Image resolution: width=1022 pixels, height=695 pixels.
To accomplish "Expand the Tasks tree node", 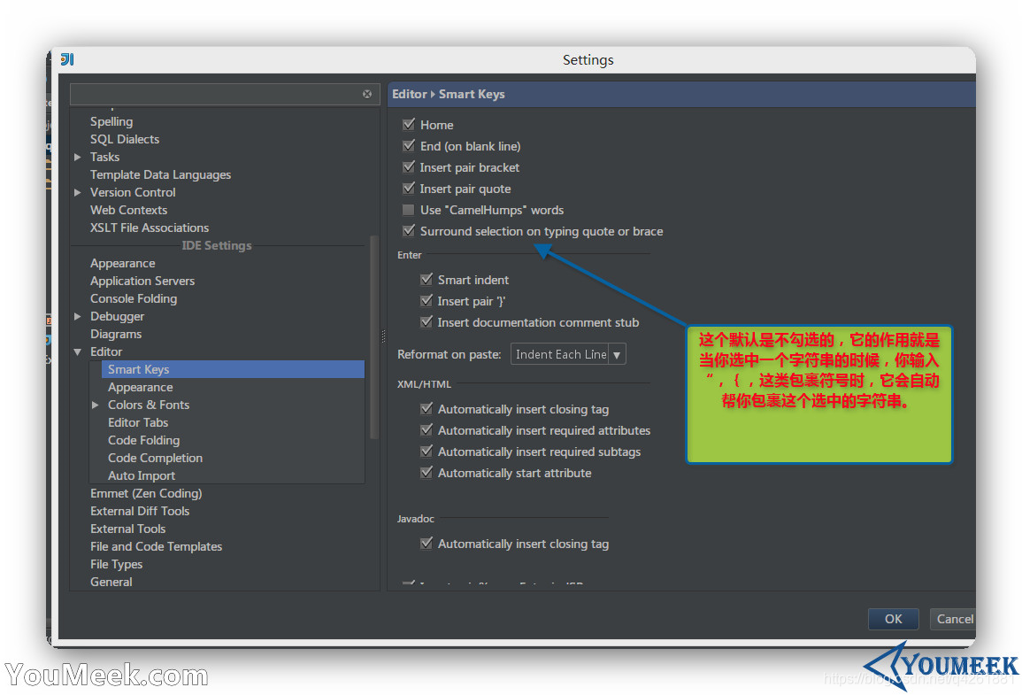I will 78,157.
